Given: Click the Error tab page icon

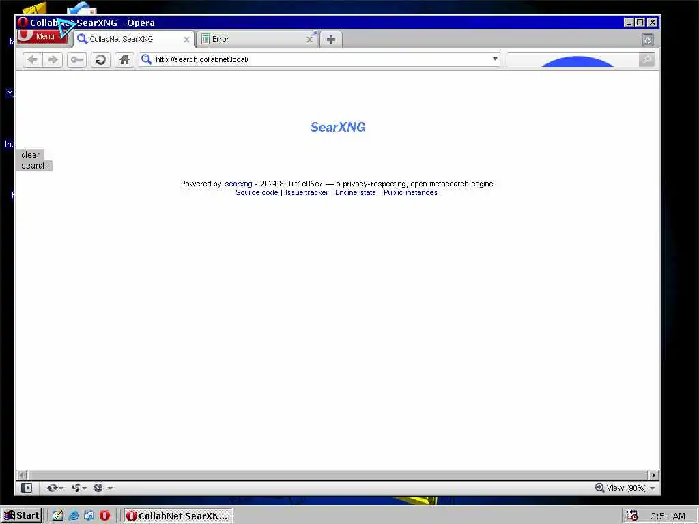Looking at the screenshot, I should coord(205,39).
